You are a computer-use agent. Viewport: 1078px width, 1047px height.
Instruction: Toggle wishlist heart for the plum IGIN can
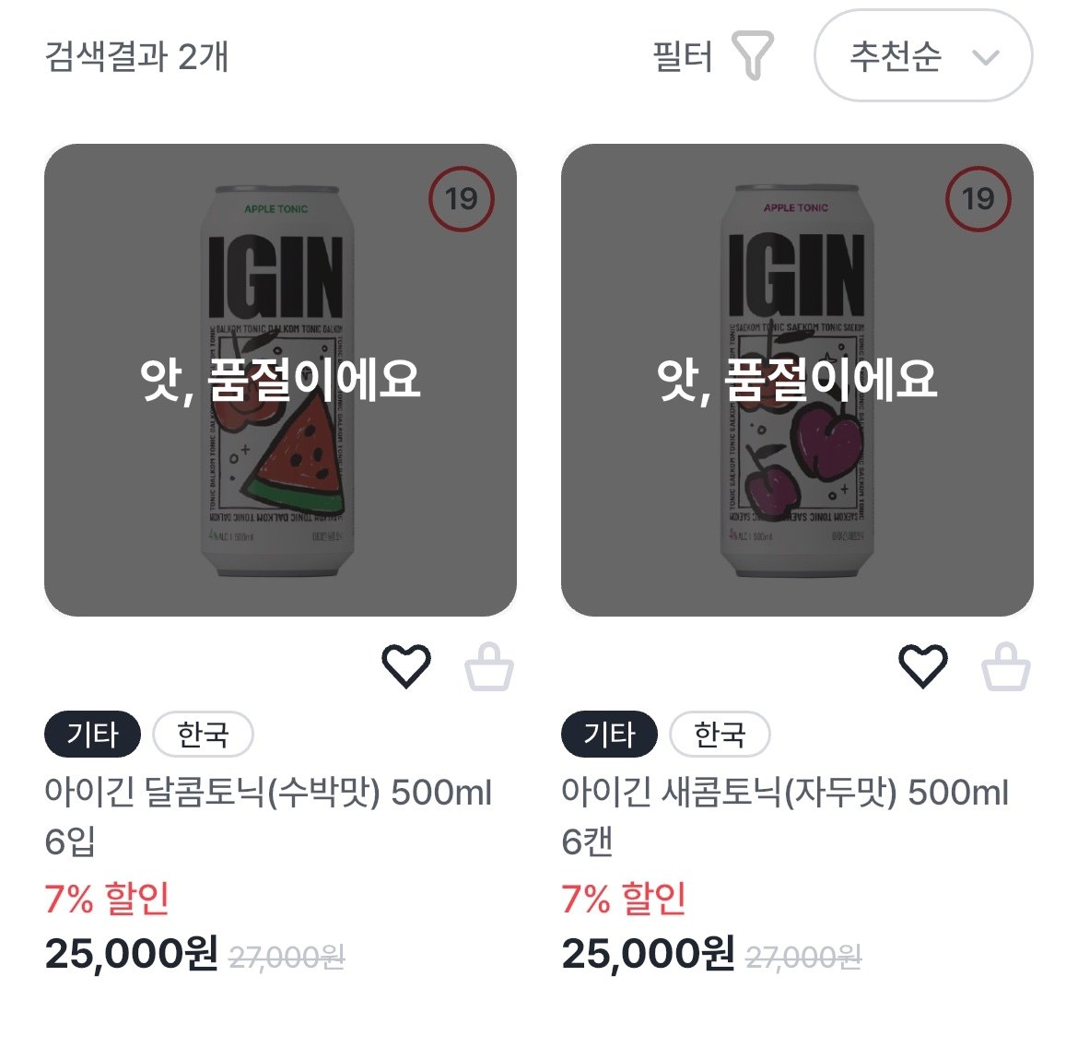(924, 665)
